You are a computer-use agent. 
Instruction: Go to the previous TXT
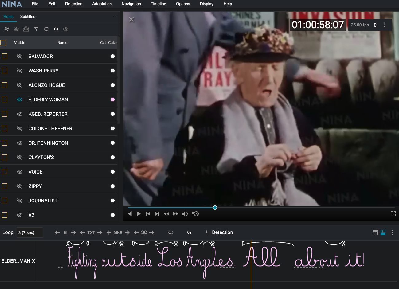(83, 232)
